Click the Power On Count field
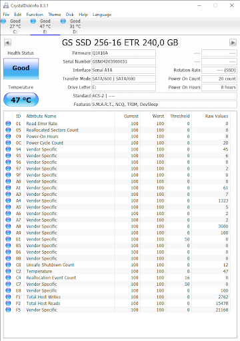Viewport: 240px width, 341px height. pos(219,79)
